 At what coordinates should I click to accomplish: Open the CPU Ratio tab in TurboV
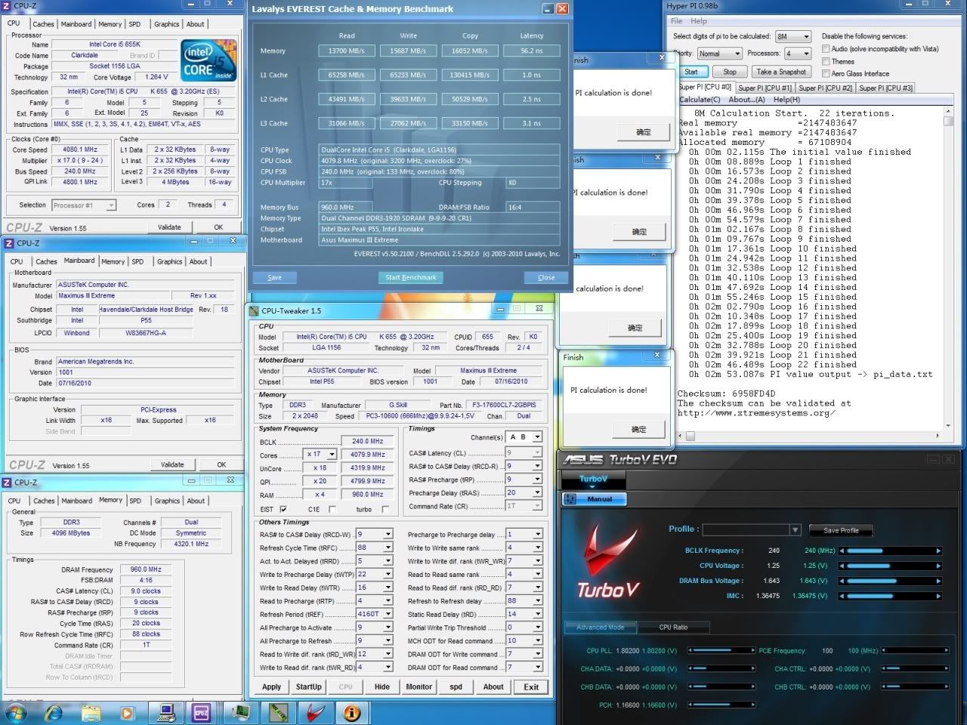pos(673,627)
